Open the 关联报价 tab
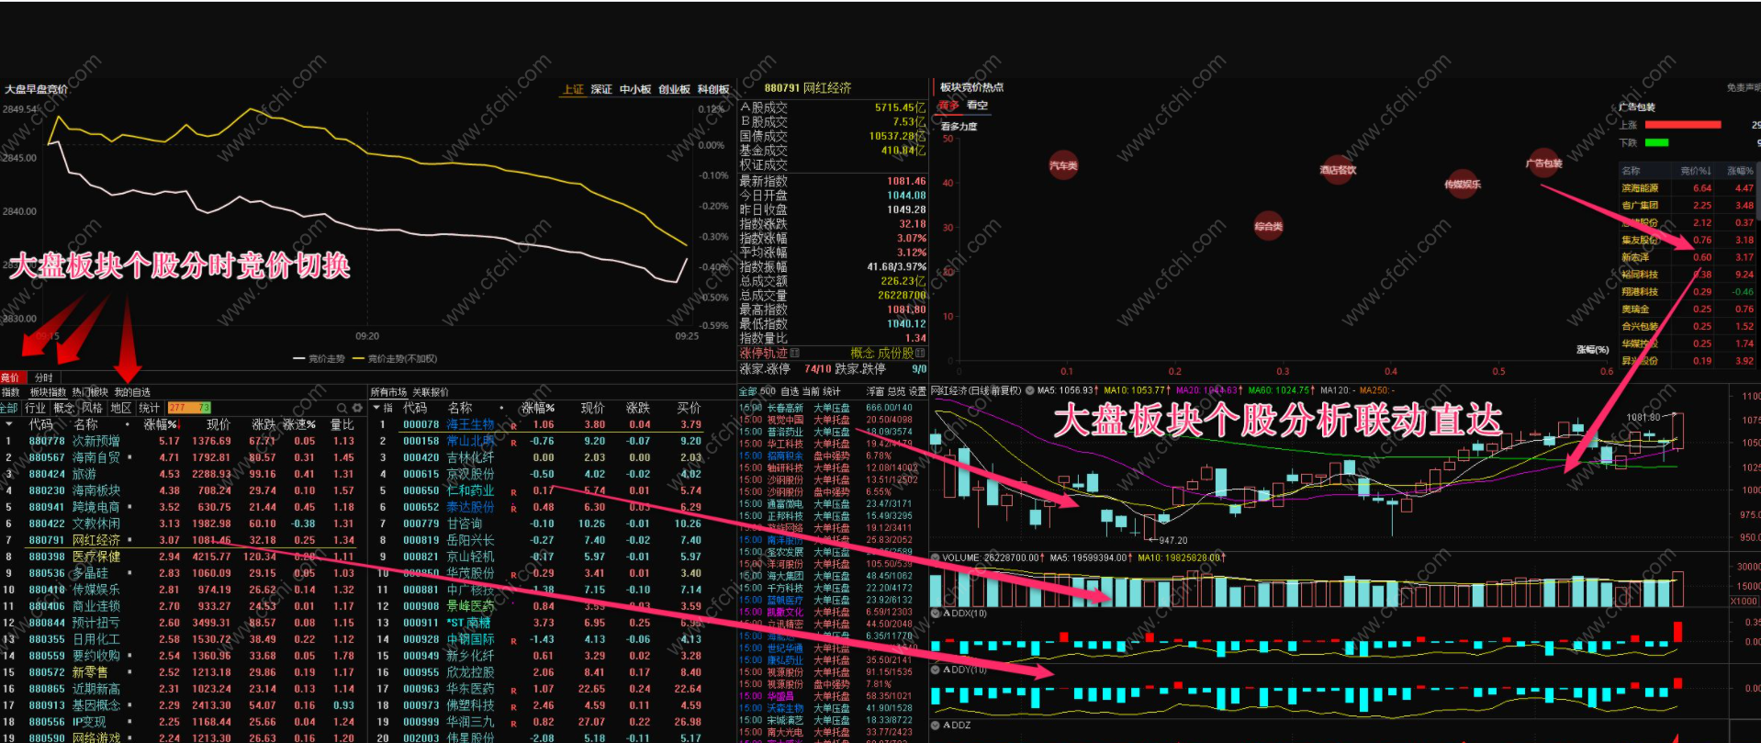Screen dimensions: 1761x743 pyautogui.click(x=431, y=392)
